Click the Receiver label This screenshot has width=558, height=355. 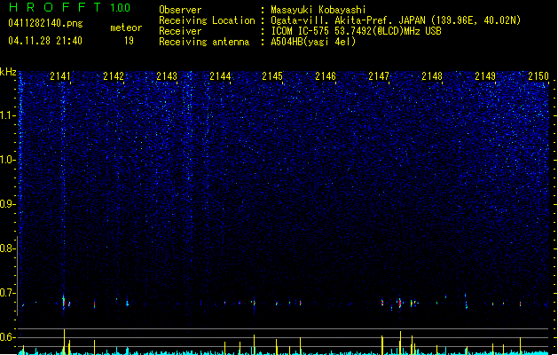tap(180, 31)
